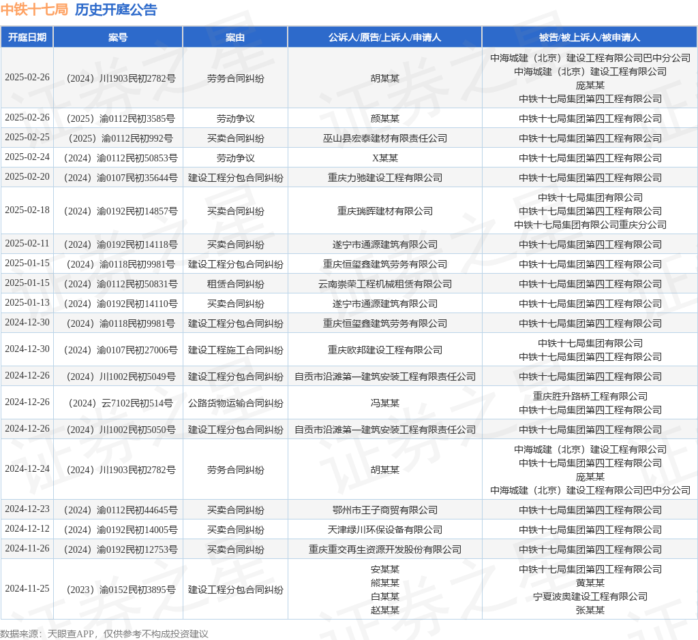Click the 案由 column header

coord(235,37)
